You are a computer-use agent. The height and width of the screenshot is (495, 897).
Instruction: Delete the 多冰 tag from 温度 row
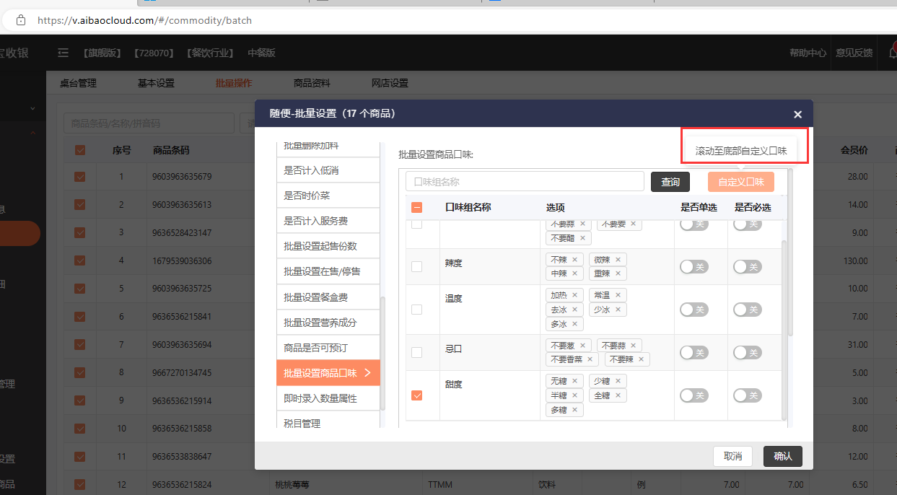coord(574,324)
